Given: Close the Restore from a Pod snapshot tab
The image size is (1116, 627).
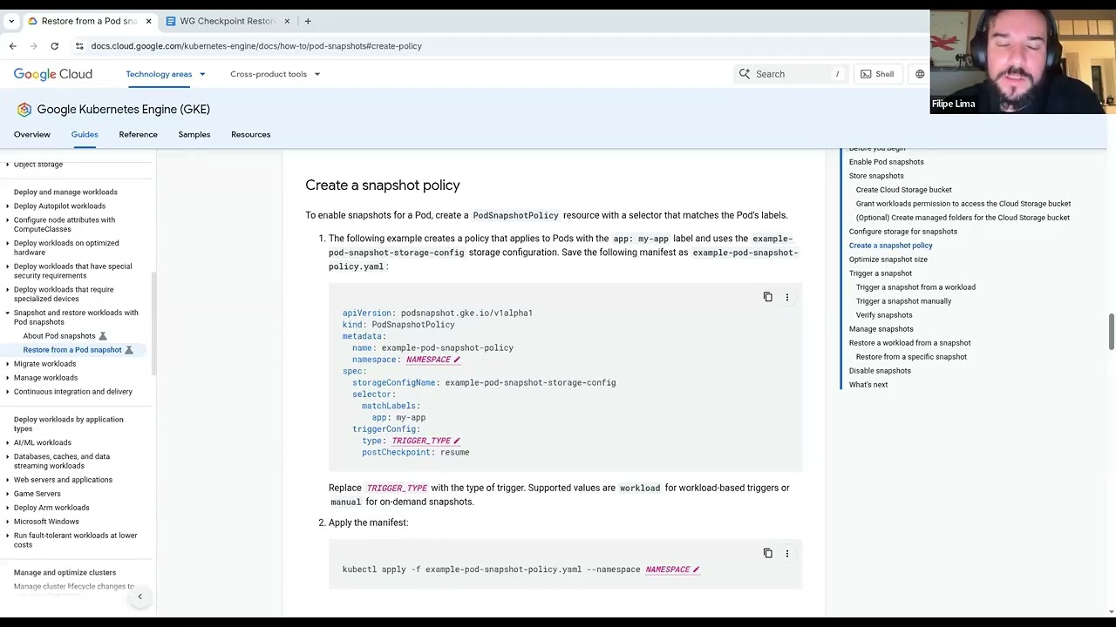Looking at the screenshot, I should pyautogui.click(x=148, y=21).
